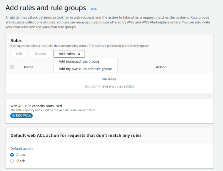Collapse the Add rules dropdown
Viewport: 223px width, 171px height.
[69, 54]
